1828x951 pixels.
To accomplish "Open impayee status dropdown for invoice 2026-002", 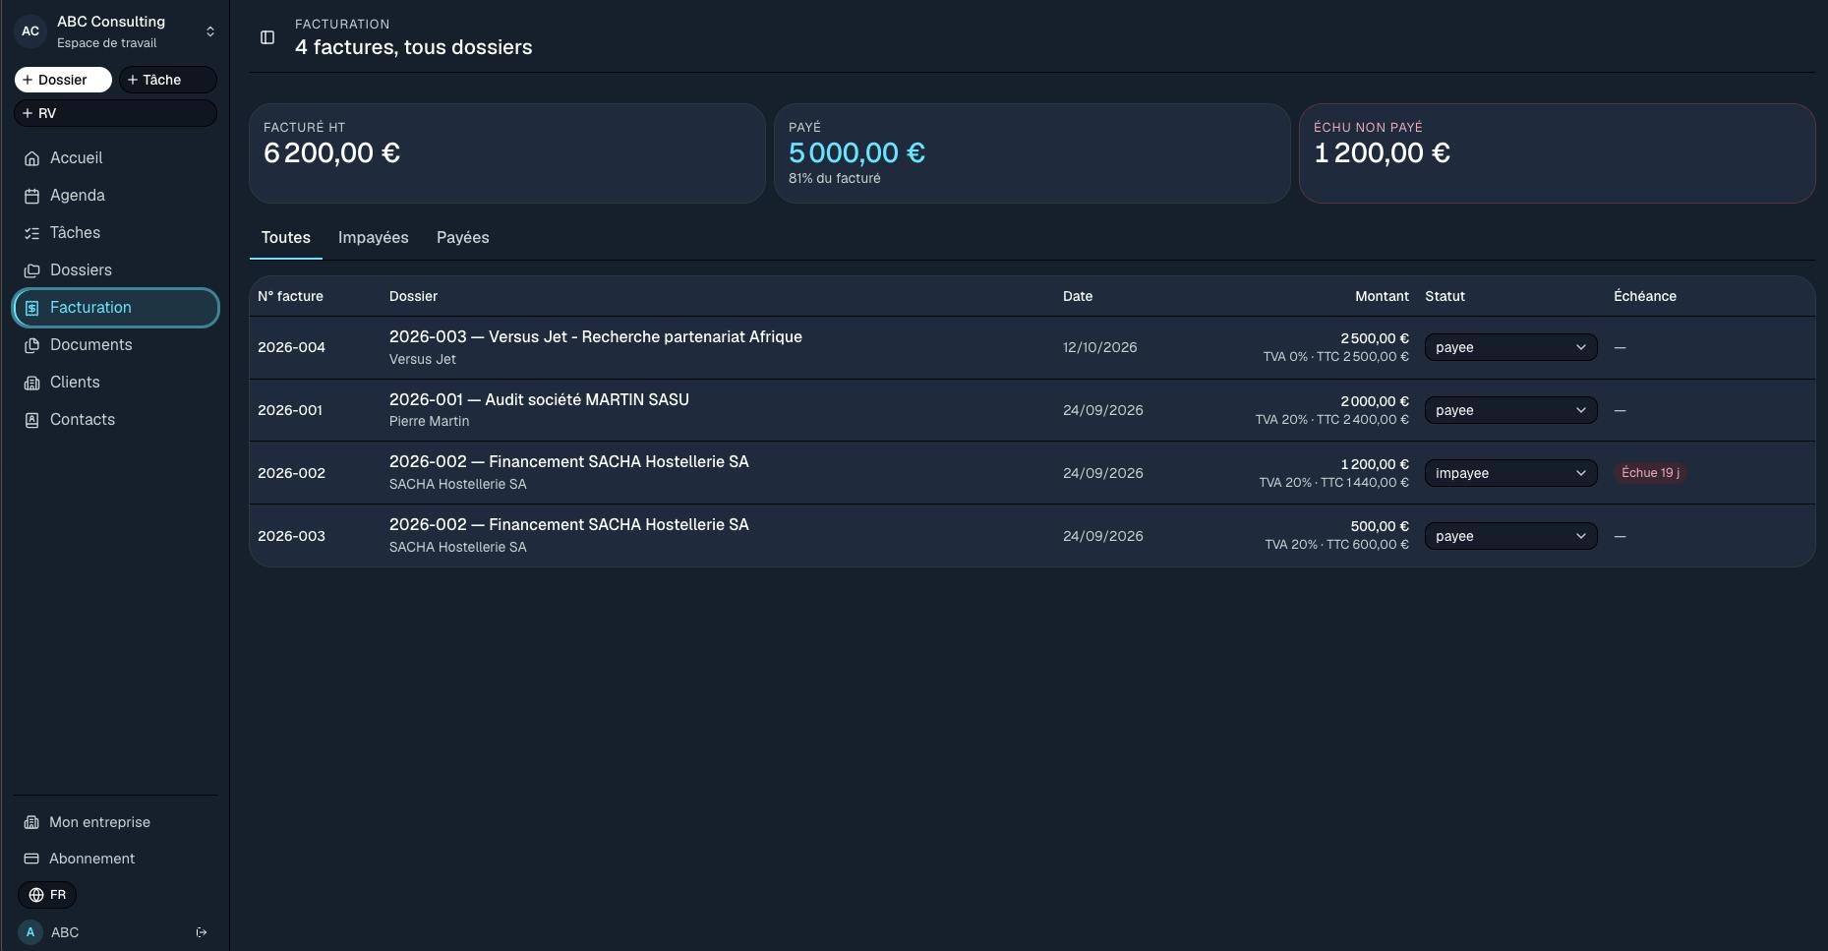I will click(1510, 473).
